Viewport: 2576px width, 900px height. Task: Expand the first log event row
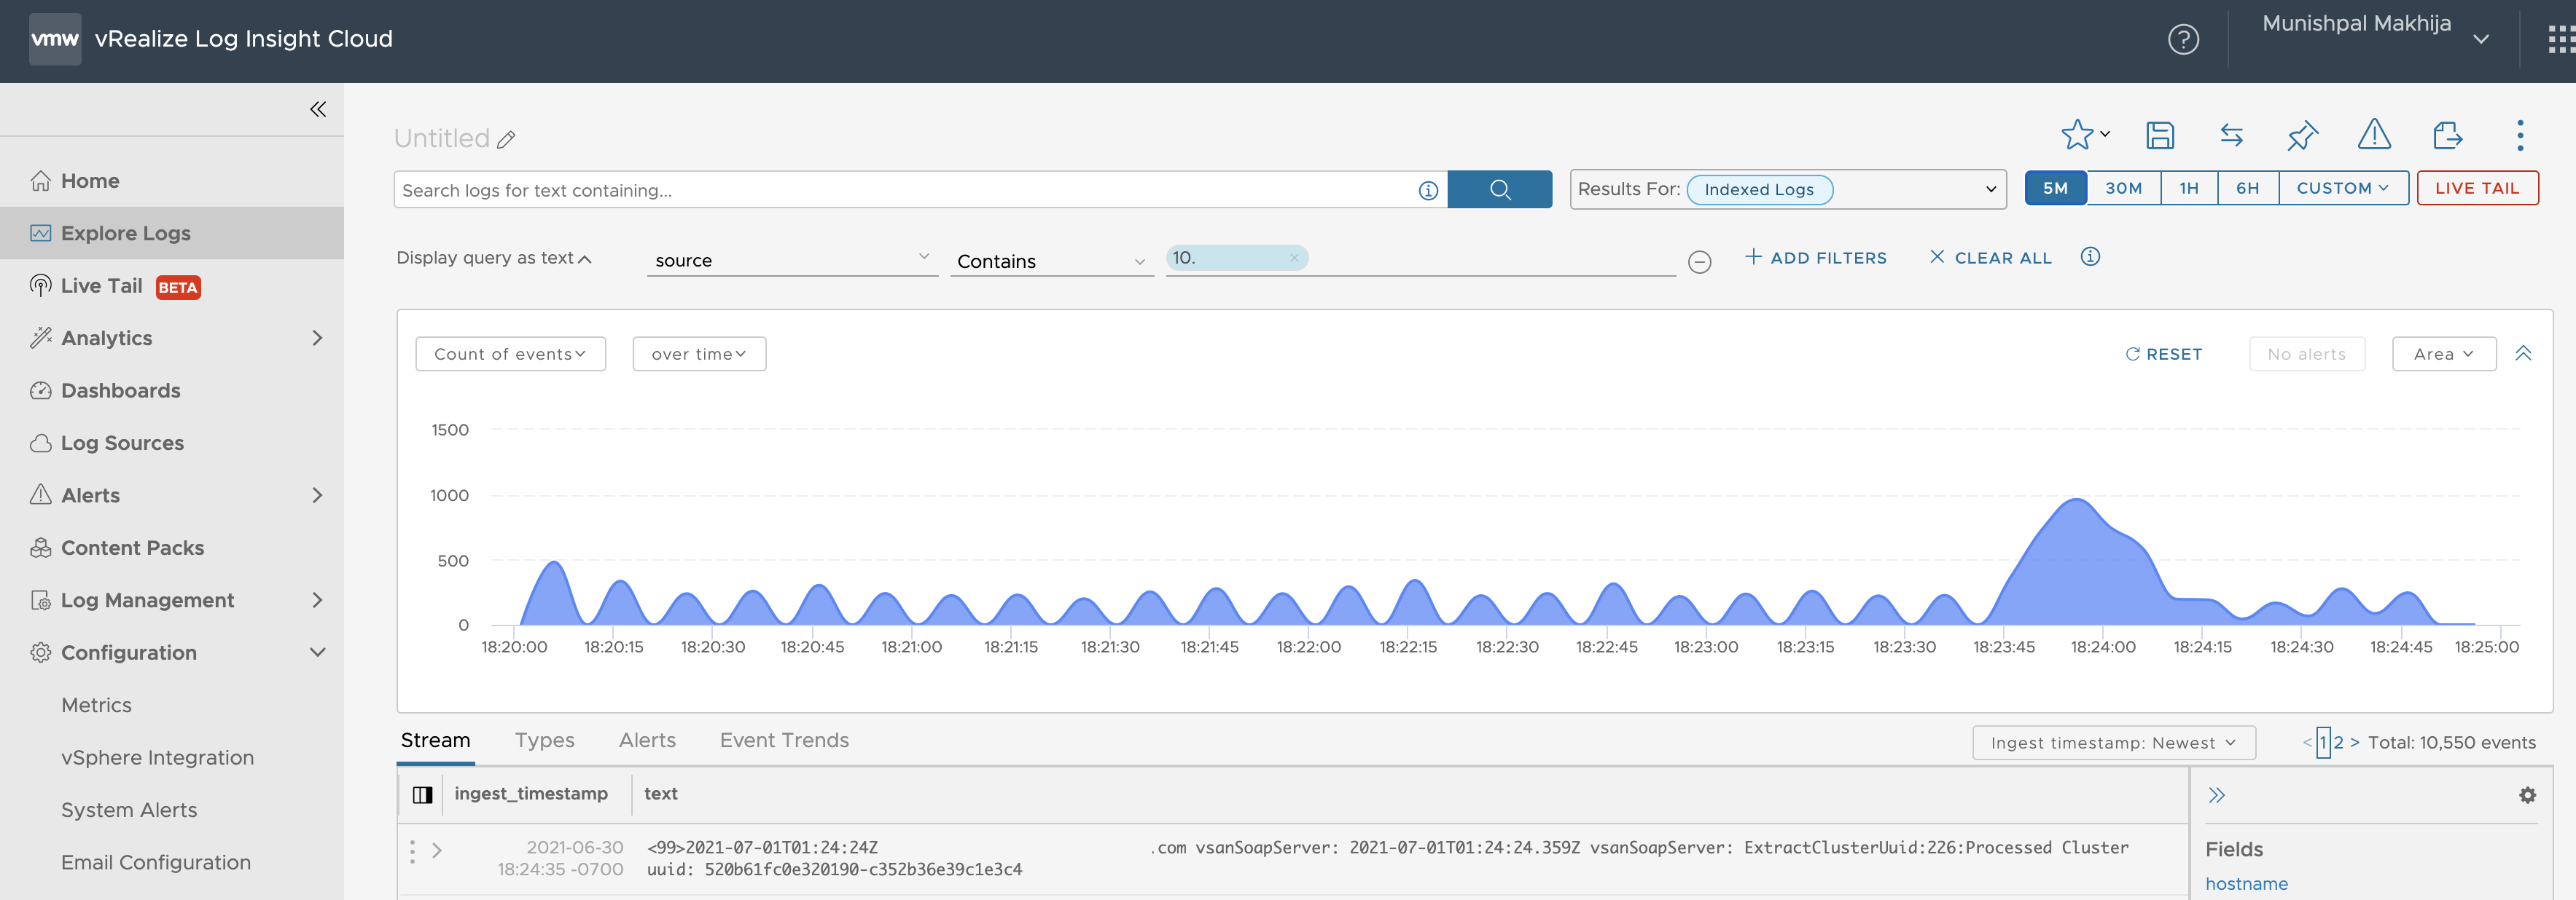point(437,850)
